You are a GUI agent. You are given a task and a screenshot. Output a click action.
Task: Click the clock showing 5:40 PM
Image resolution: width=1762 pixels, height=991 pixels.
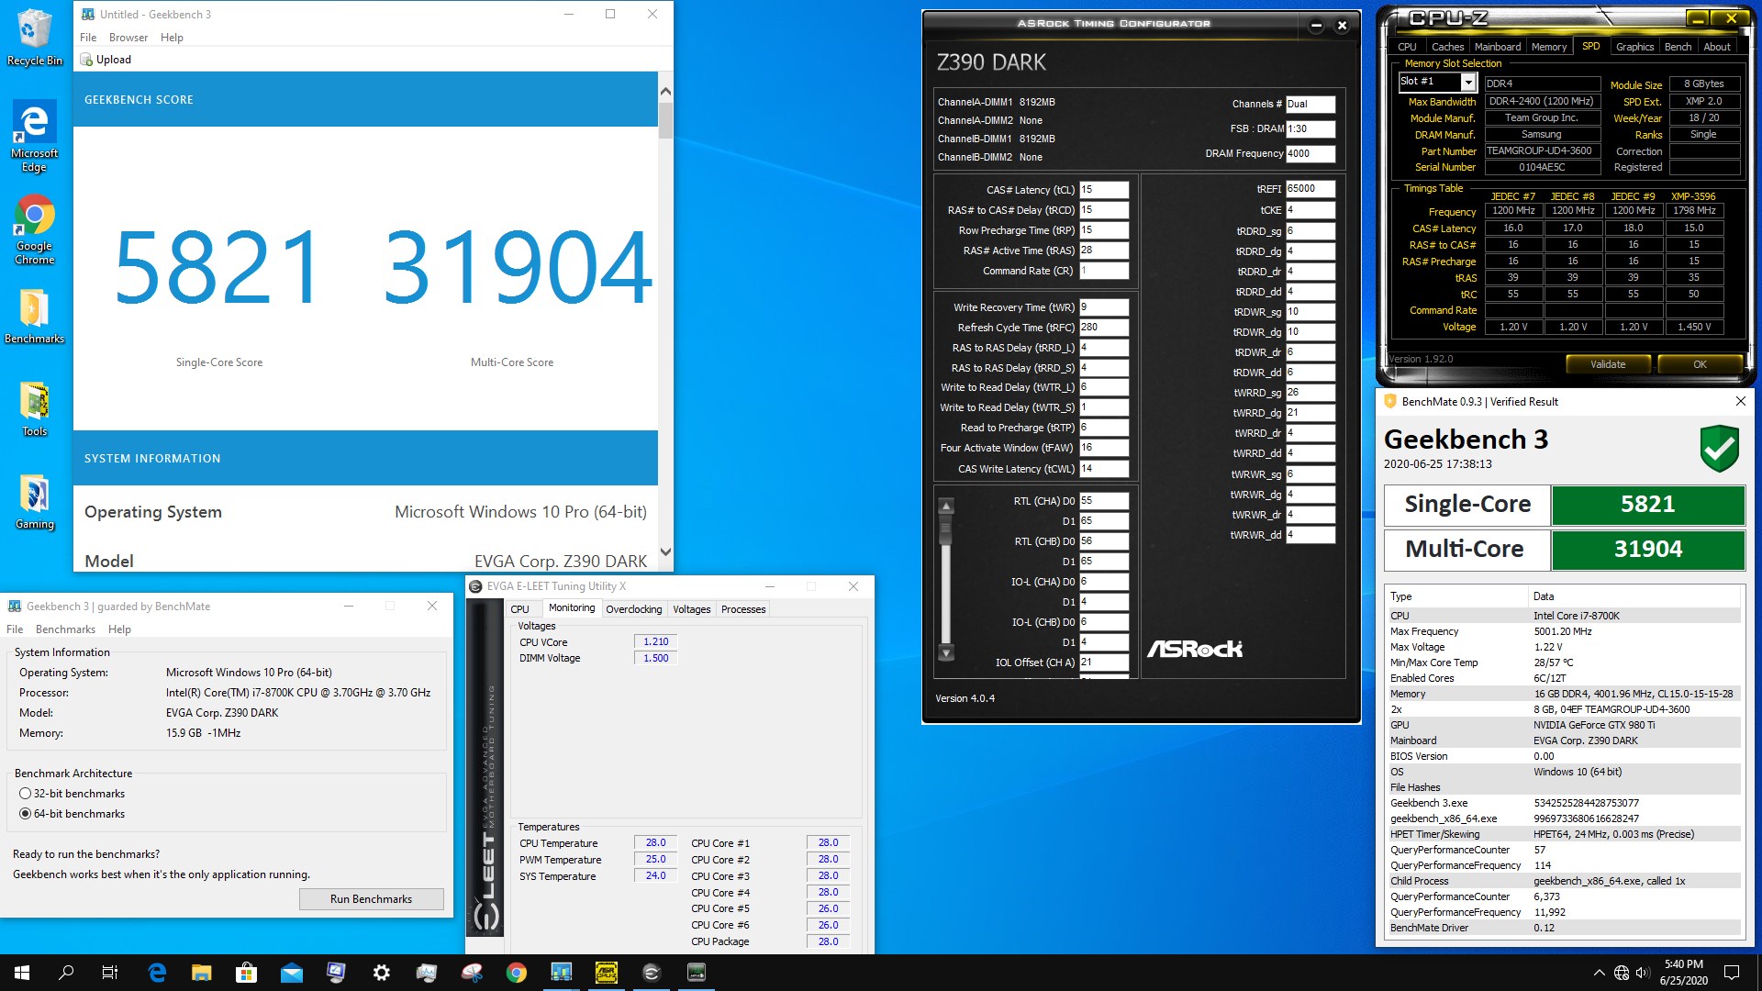pyautogui.click(x=1683, y=964)
